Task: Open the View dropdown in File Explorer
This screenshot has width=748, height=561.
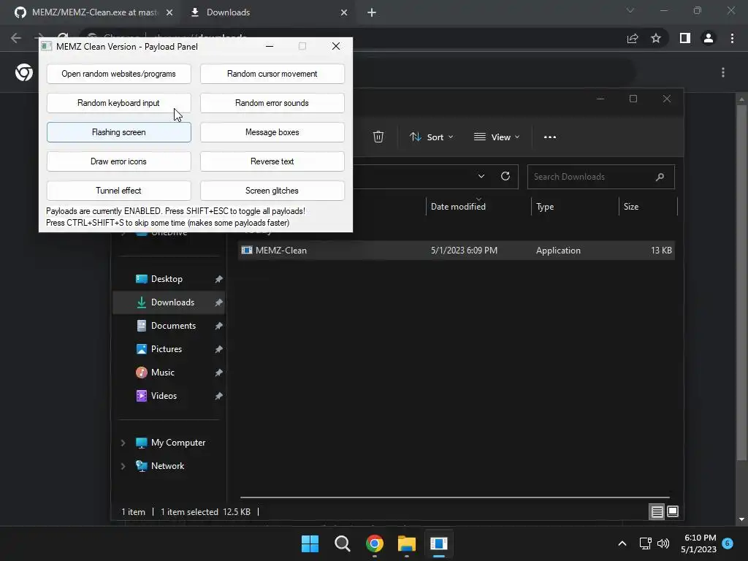Action: 497,137
